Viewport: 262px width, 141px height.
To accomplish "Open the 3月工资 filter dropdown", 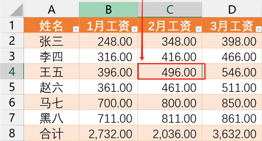I will 259,29.
